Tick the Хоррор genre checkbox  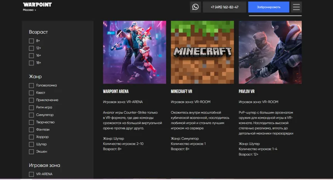(x=31, y=137)
